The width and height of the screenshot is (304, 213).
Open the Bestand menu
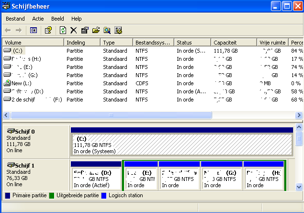tap(15, 19)
